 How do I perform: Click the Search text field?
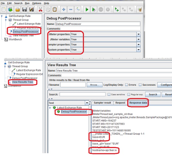pyautogui.click(x=83, y=94)
